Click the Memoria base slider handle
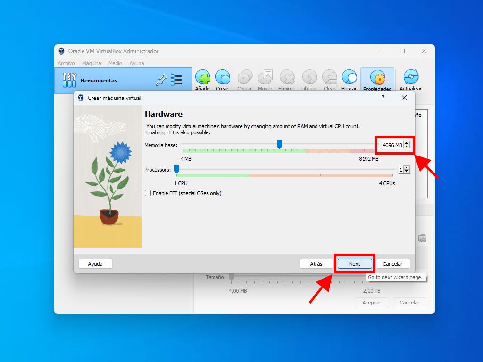Screen dimensions: 483x362 point(279,144)
